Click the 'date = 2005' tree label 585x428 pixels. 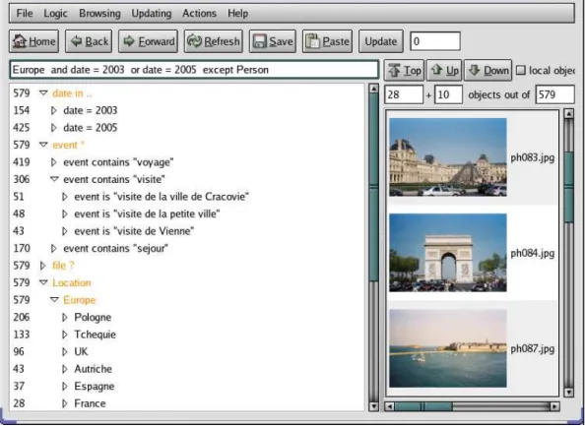[91, 128]
